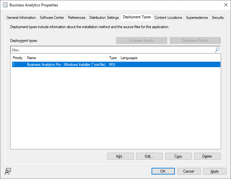Delete the selected deployment type
Image resolution: width=231 pixels, height=179 pixels.
pyautogui.click(x=207, y=156)
